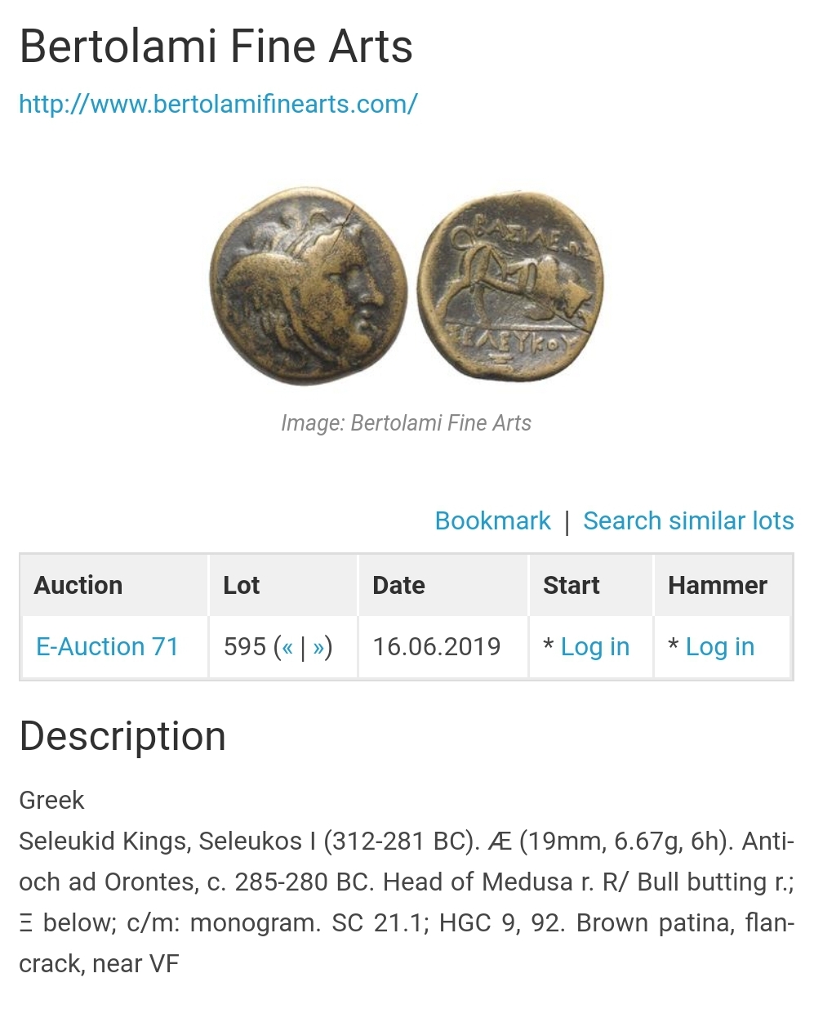The width and height of the screenshot is (814, 1009).
Task: Click lot number 595
Action: [244, 647]
